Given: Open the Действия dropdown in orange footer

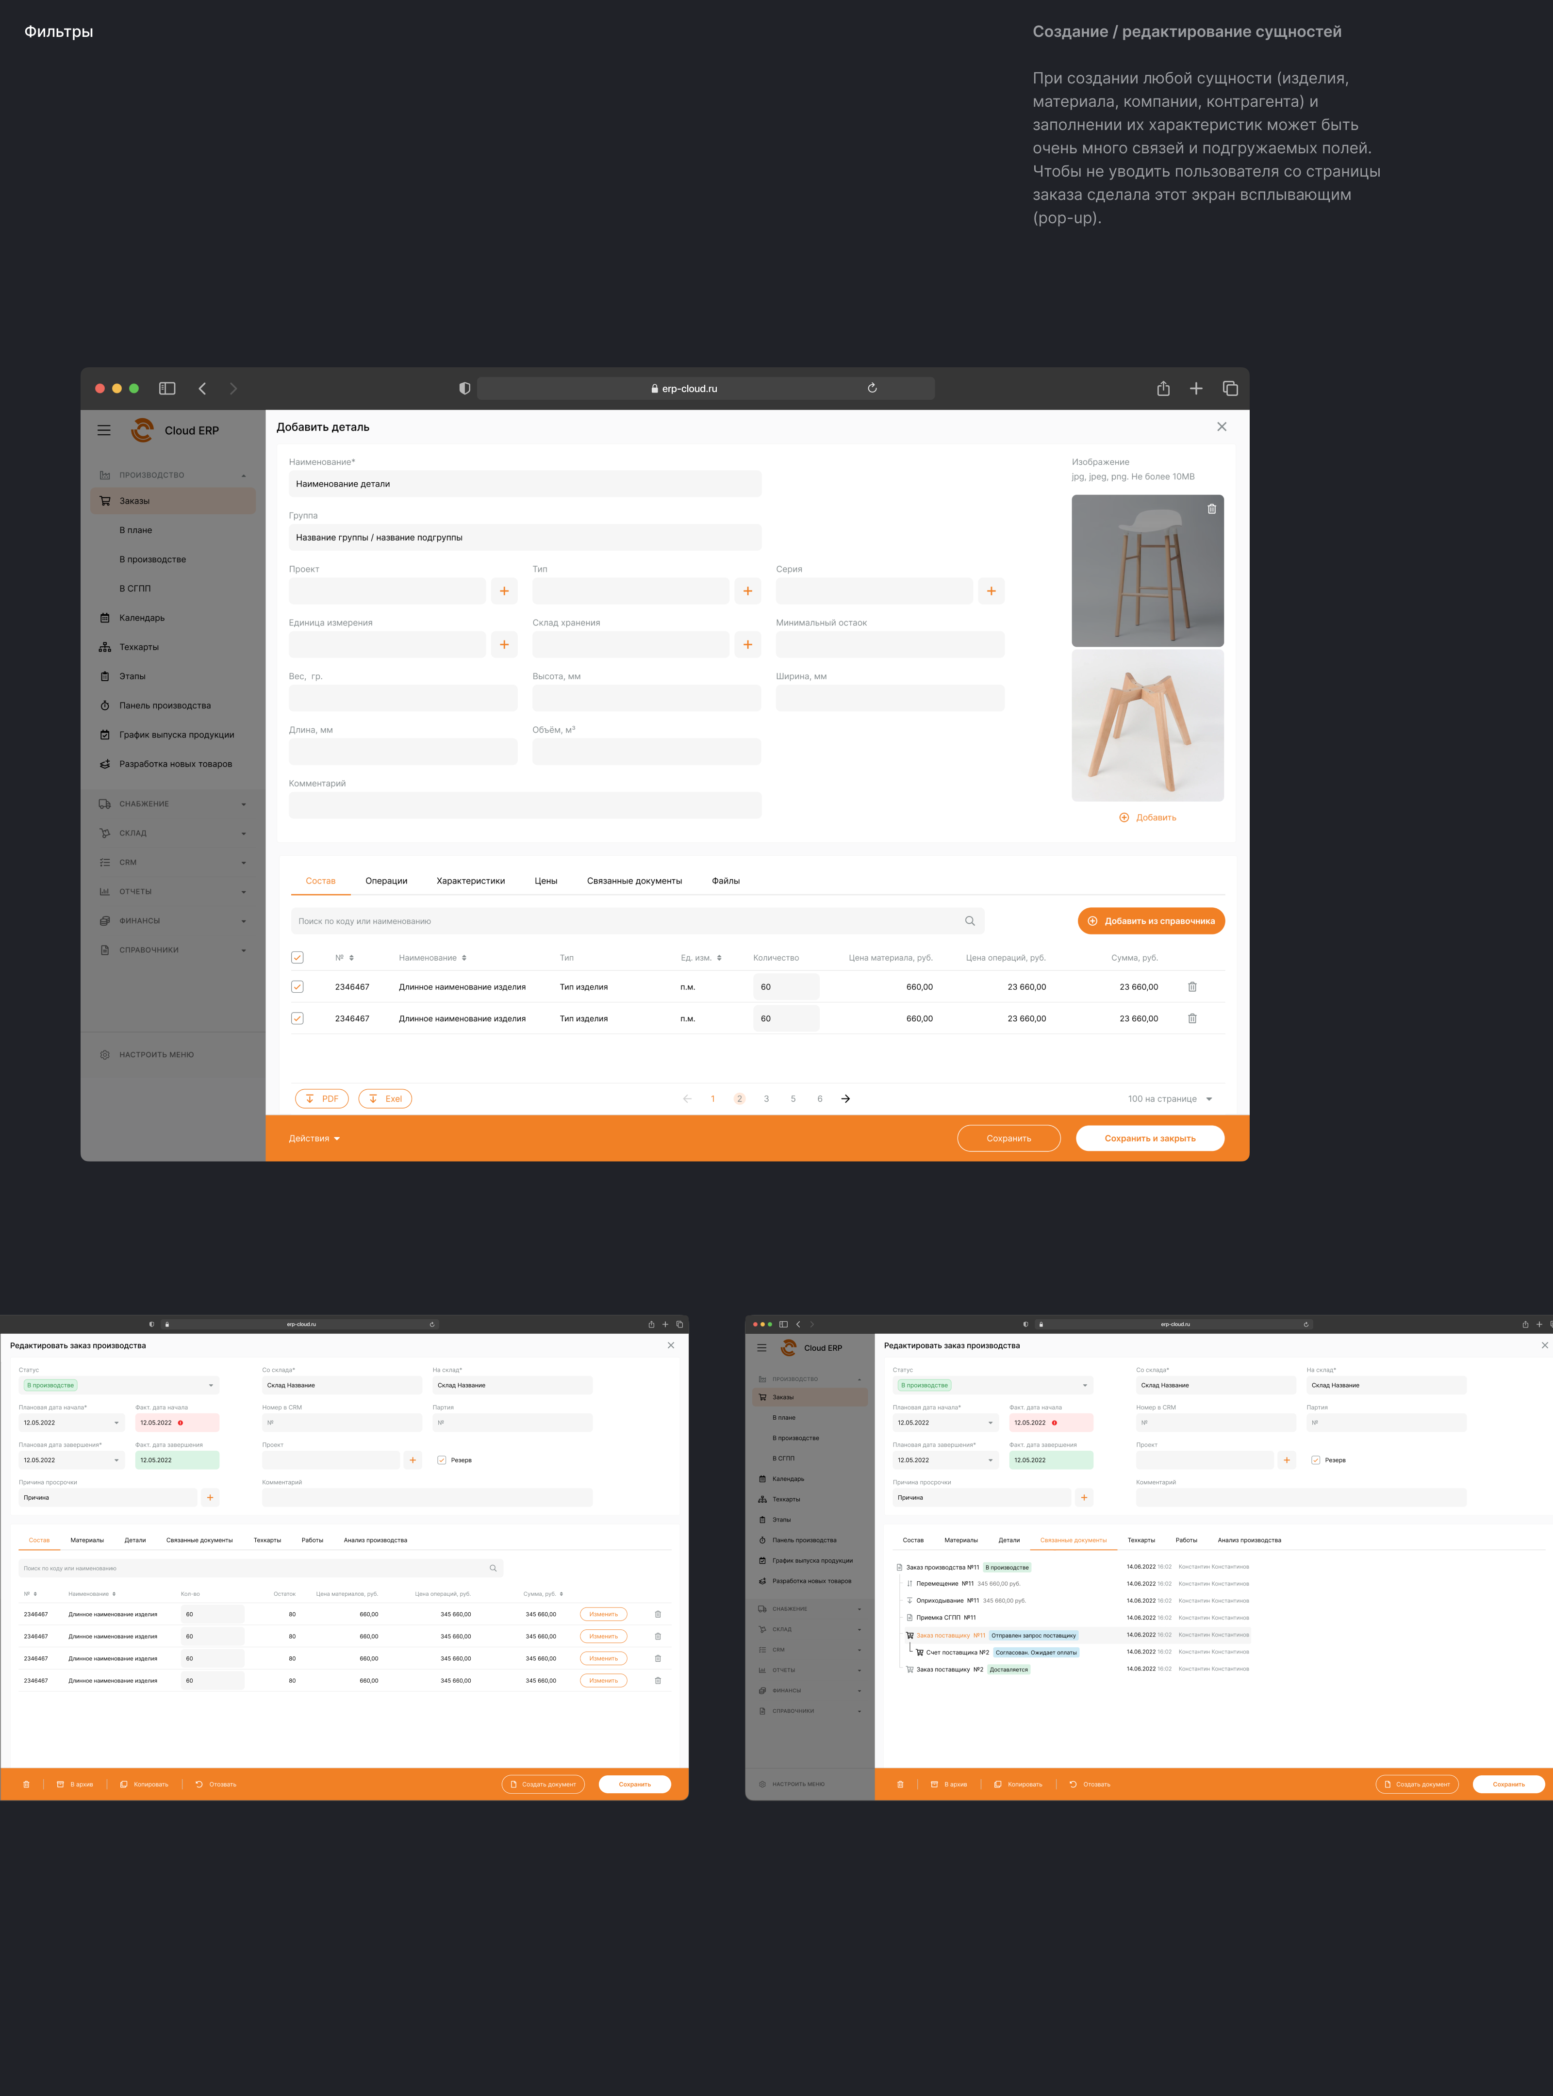Looking at the screenshot, I should (x=314, y=1138).
